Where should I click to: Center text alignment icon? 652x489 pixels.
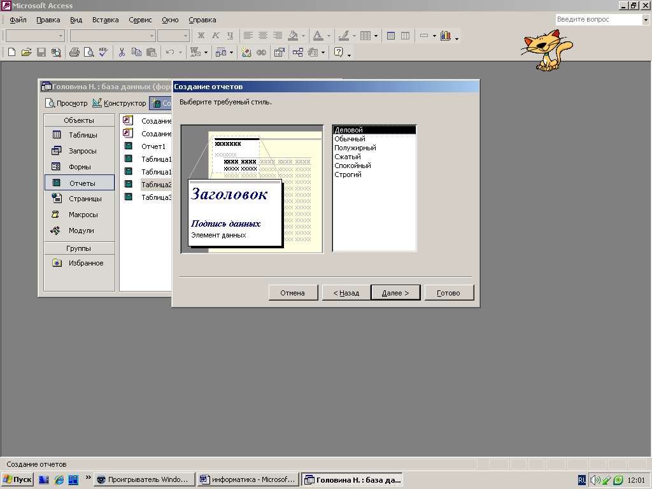pos(263,36)
